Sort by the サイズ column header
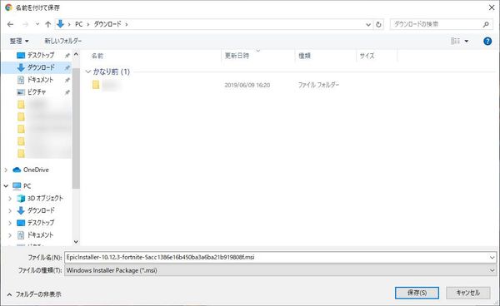The height and width of the screenshot is (306, 500). coord(367,56)
